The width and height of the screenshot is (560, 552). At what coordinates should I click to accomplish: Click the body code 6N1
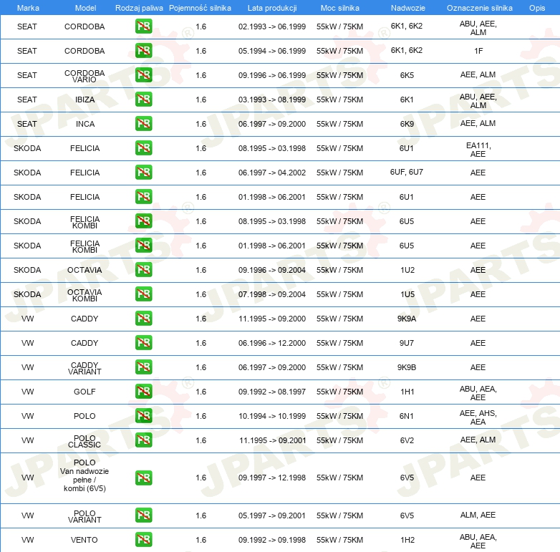tap(407, 416)
